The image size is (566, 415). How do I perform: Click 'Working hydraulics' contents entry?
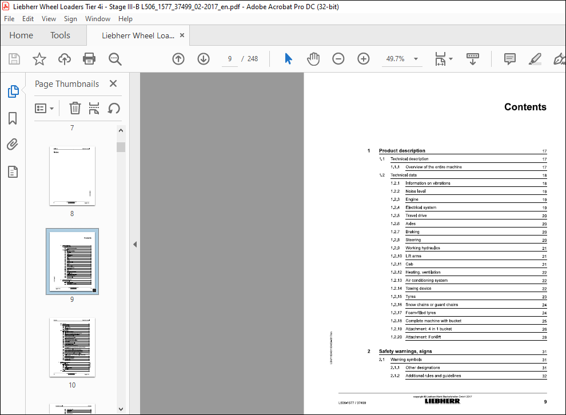tap(422, 248)
